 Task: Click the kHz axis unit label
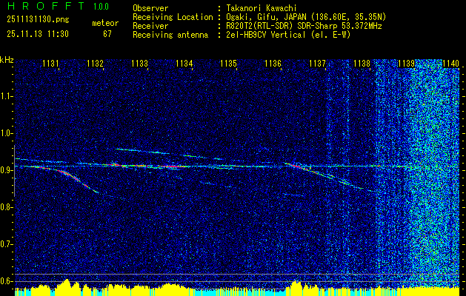[x=7, y=60]
